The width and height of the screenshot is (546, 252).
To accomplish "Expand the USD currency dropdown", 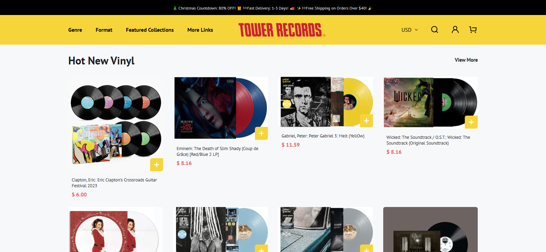I will coord(409,30).
